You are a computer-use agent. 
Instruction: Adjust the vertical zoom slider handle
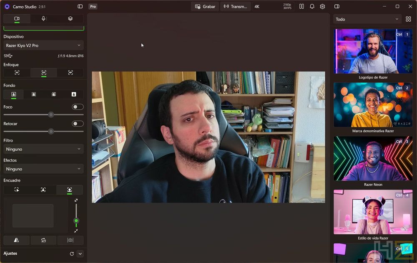click(76, 221)
